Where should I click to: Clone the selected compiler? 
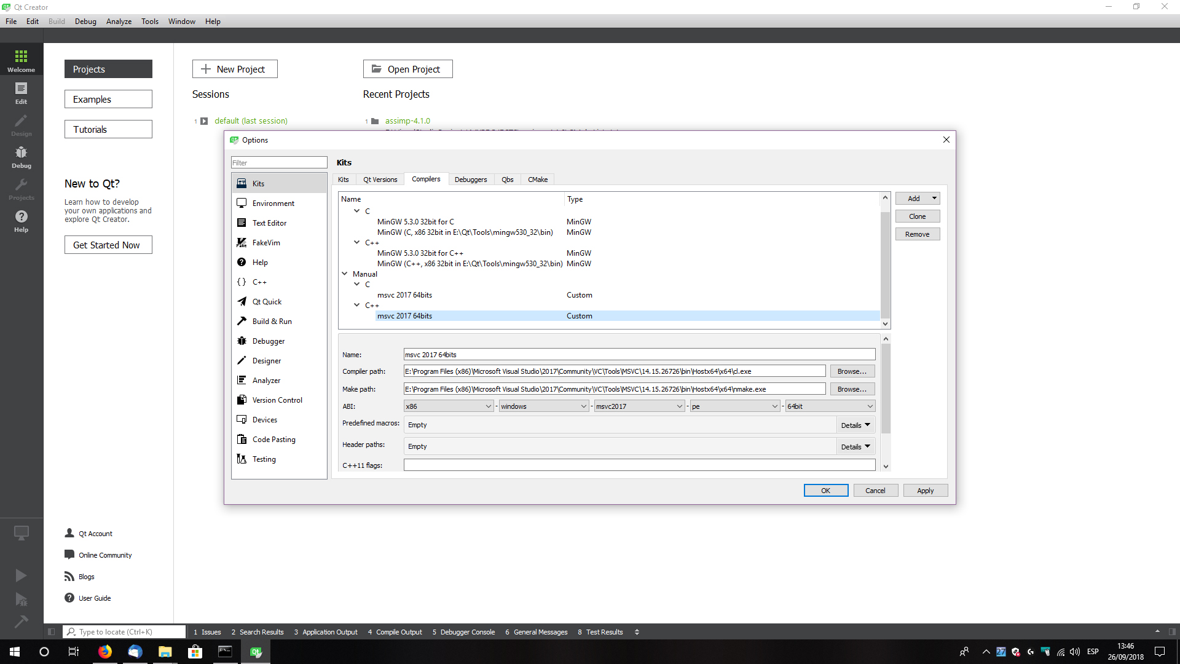tap(918, 216)
